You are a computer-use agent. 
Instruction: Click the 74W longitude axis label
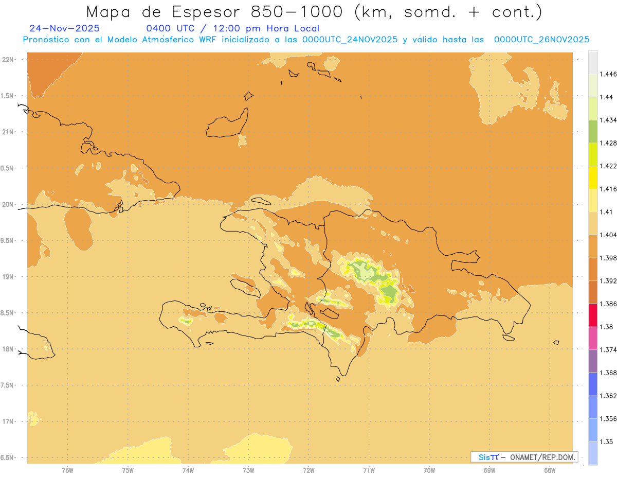(188, 470)
